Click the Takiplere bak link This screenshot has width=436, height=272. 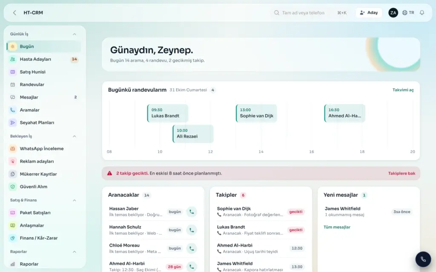pyautogui.click(x=402, y=173)
